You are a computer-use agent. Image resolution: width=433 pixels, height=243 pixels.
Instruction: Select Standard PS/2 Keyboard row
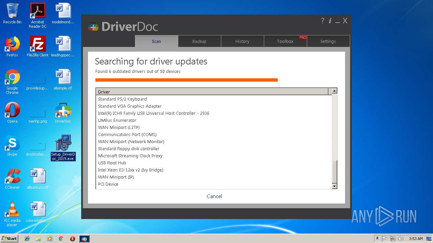(x=213, y=99)
